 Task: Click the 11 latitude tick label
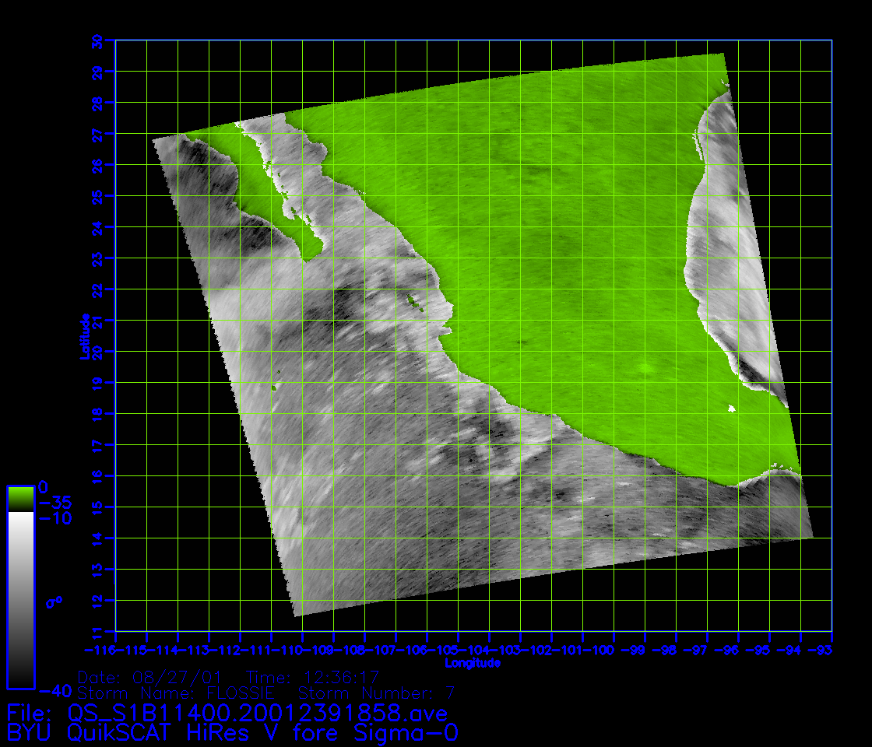(x=98, y=631)
